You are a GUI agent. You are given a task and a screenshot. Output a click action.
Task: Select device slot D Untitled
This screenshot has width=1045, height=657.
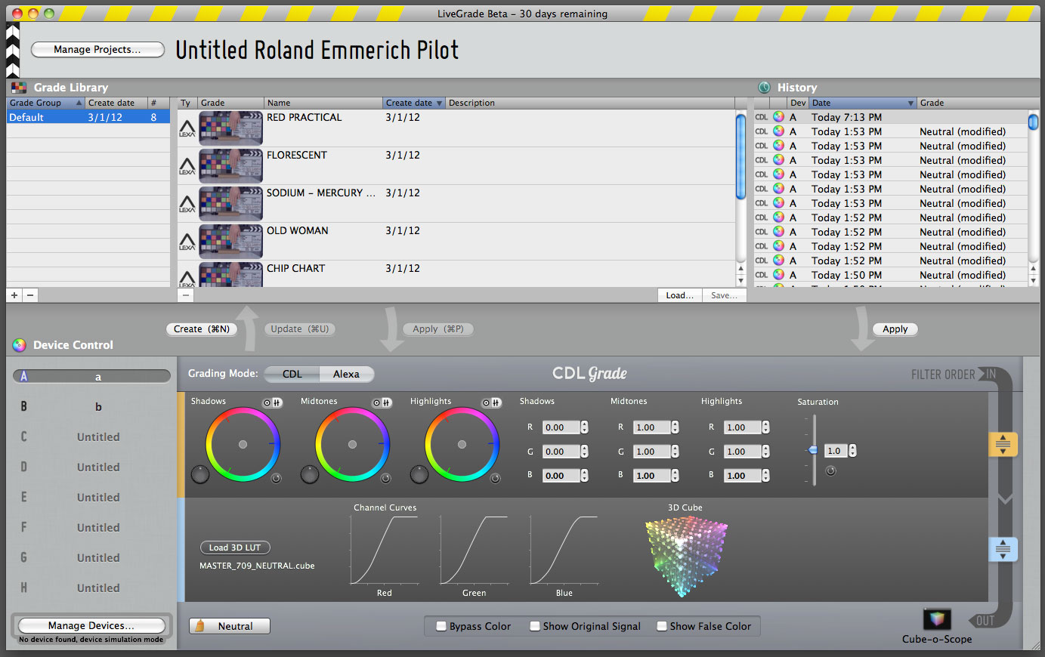[91, 467]
